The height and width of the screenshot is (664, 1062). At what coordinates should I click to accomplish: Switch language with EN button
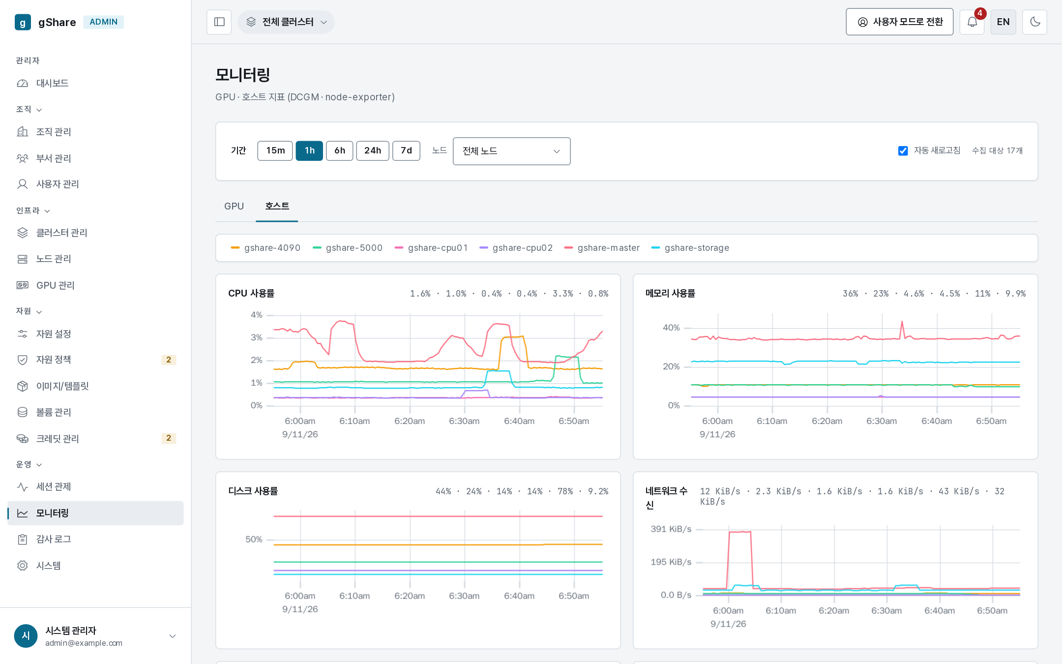[x=1003, y=22]
